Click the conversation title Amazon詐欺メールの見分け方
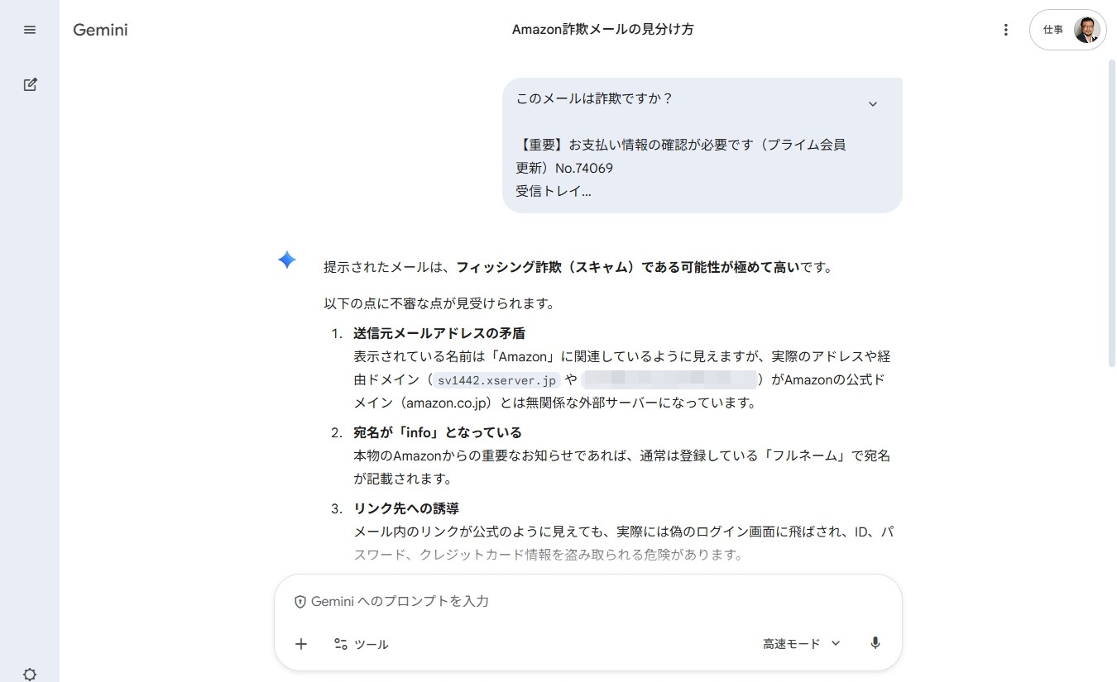The height and width of the screenshot is (682, 1117). (602, 30)
